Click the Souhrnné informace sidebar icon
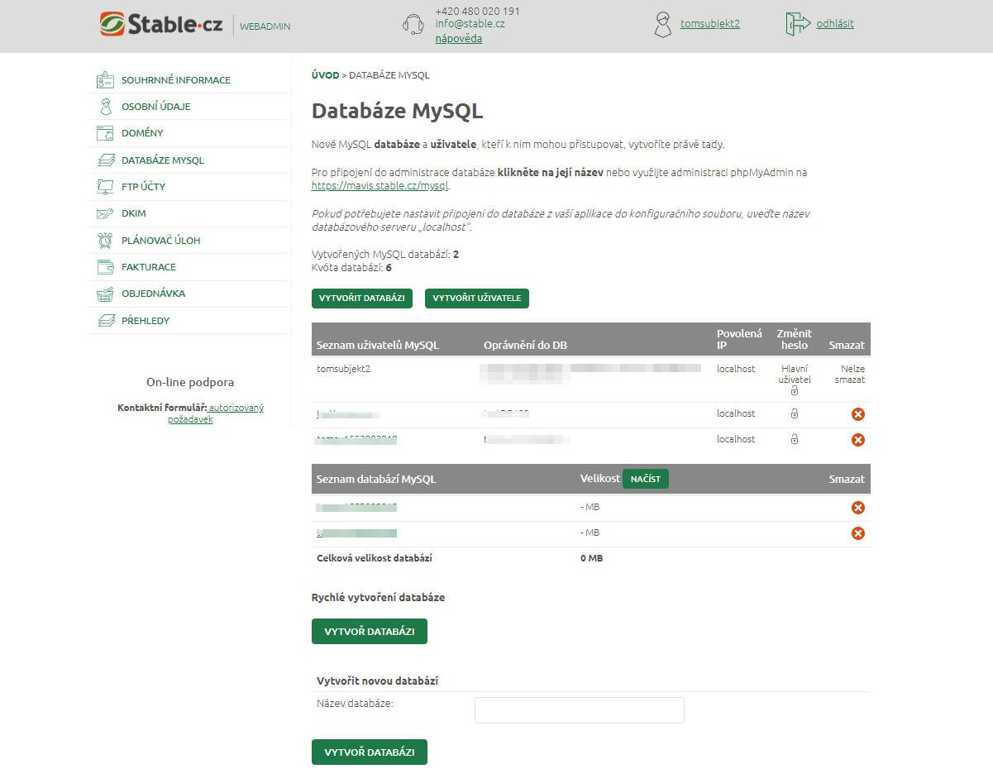Image resolution: width=993 pixels, height=769 pixels. coord(105,80)
